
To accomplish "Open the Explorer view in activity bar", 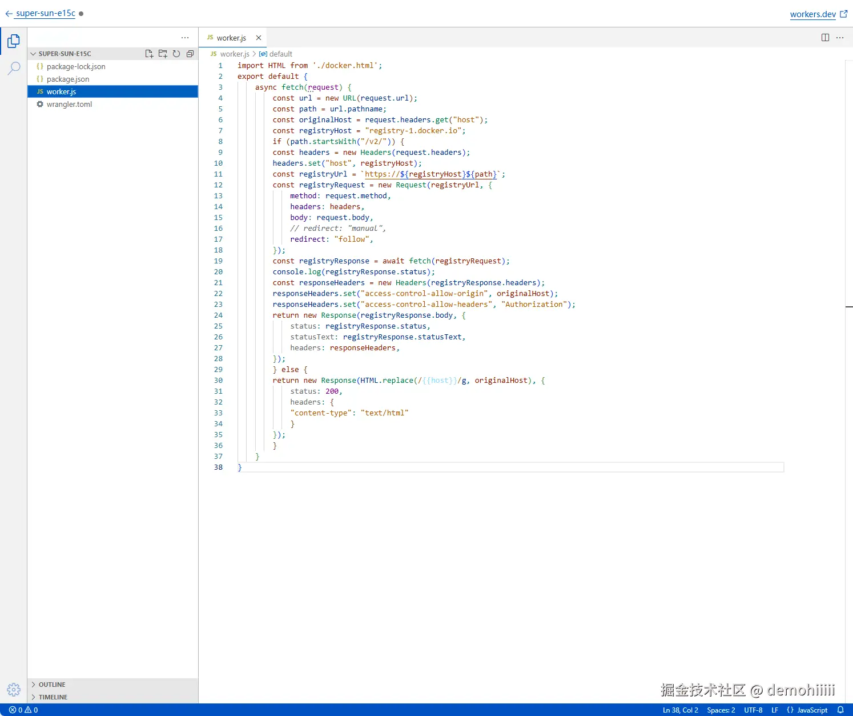I will pos(14,41).
